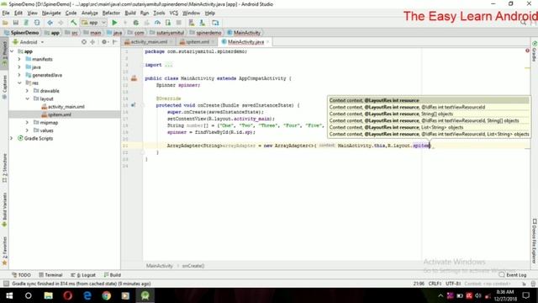Image resolution: width=538 pixels, height=303 pixels.
Task: Open the TODO tool window
Action: (x=21, y=275)
